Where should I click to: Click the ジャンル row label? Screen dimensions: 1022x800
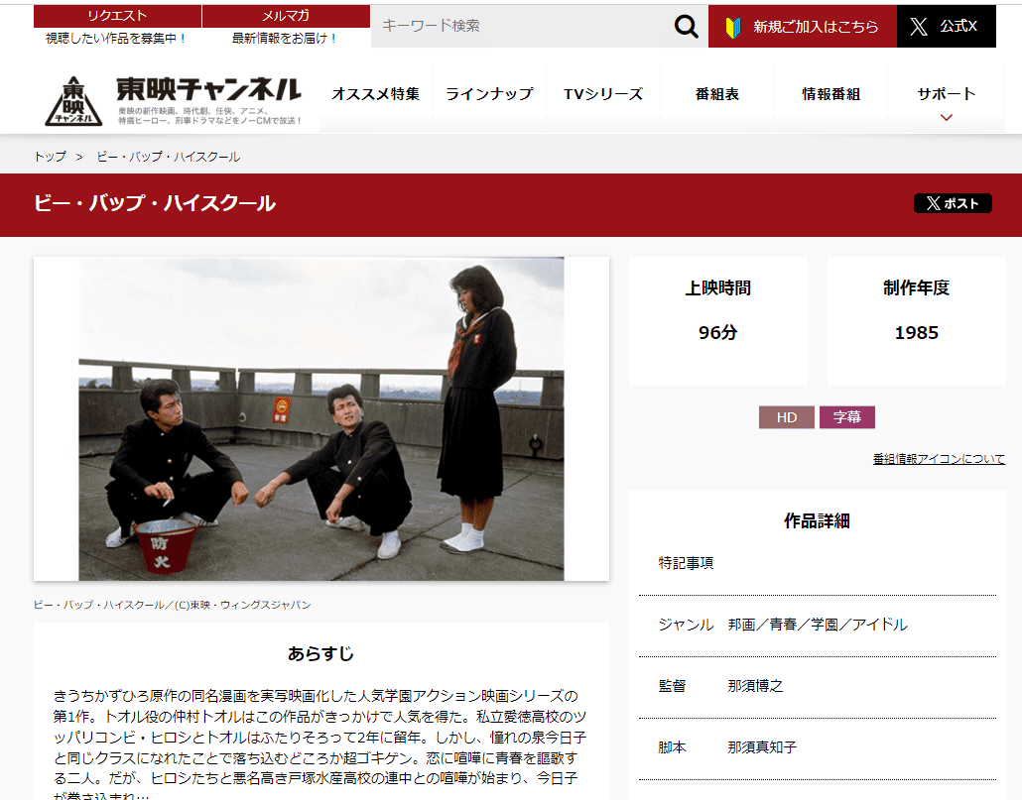pos(686,625)
